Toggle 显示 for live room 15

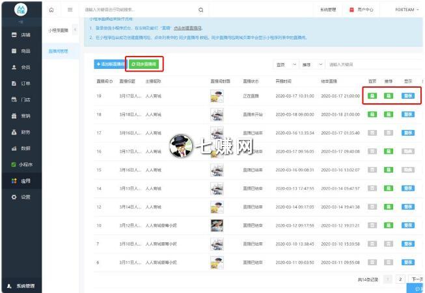point(408,170)
